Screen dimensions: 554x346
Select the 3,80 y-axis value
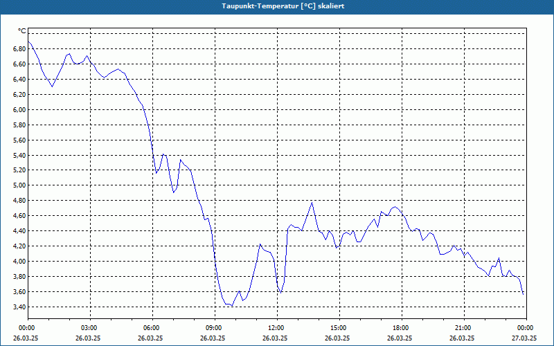[19, 276]
